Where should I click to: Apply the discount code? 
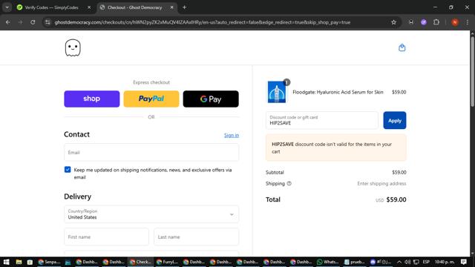(x=394, y=120)
